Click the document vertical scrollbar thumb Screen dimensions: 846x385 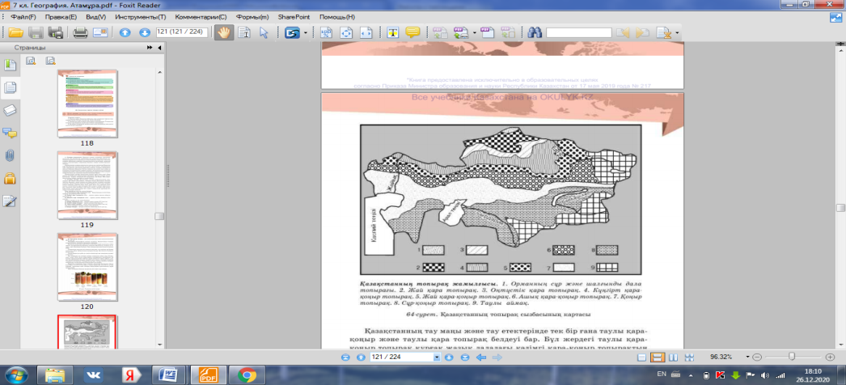tap(840, 208)
